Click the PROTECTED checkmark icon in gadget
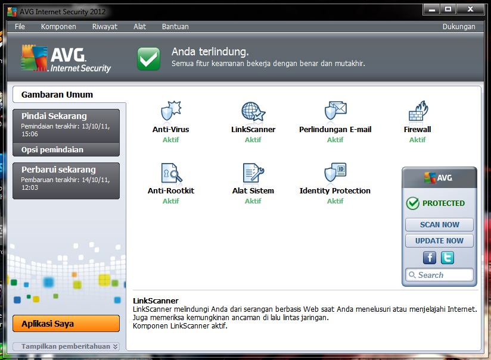Screen dimensions: 491x360 (x=413, y=204)
